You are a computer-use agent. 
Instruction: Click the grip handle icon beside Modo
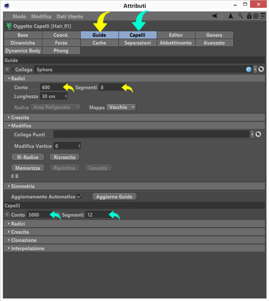click(7, 16)
